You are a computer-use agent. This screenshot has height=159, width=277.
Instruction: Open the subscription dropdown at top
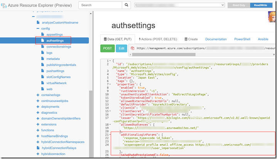pyautogui.click(x=179, y=5)
